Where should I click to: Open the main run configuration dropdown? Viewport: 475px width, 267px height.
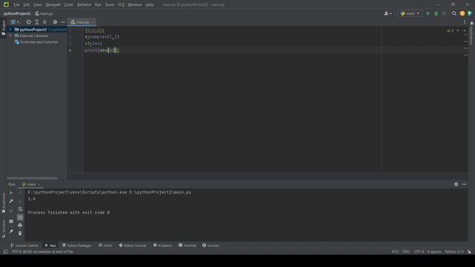click(x=410, y=13)
